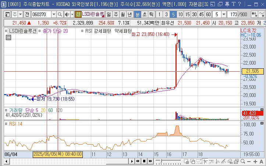Open the line chart settings icon at toolbar end
The image size is (266, 166).
262,14
